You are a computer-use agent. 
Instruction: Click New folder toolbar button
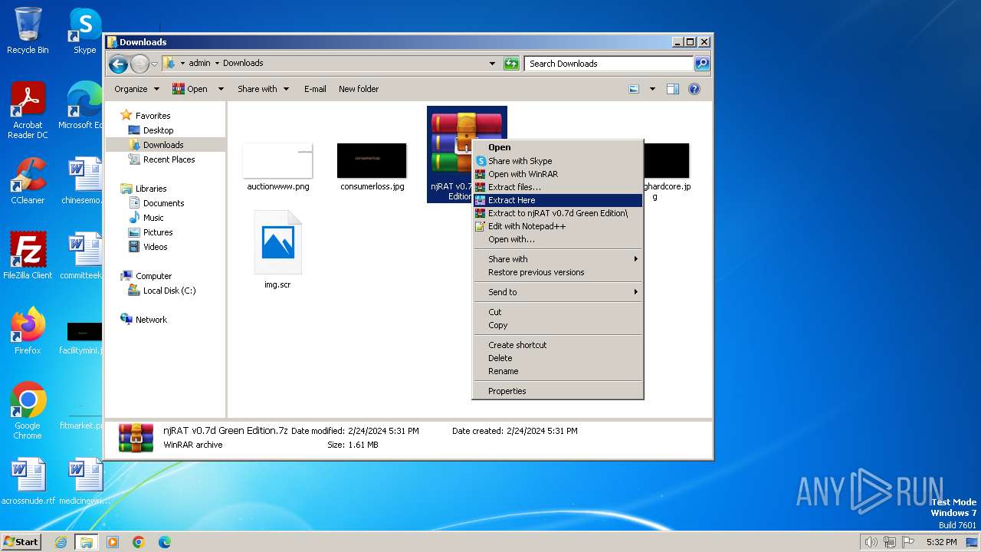click(x=359, y=89)
